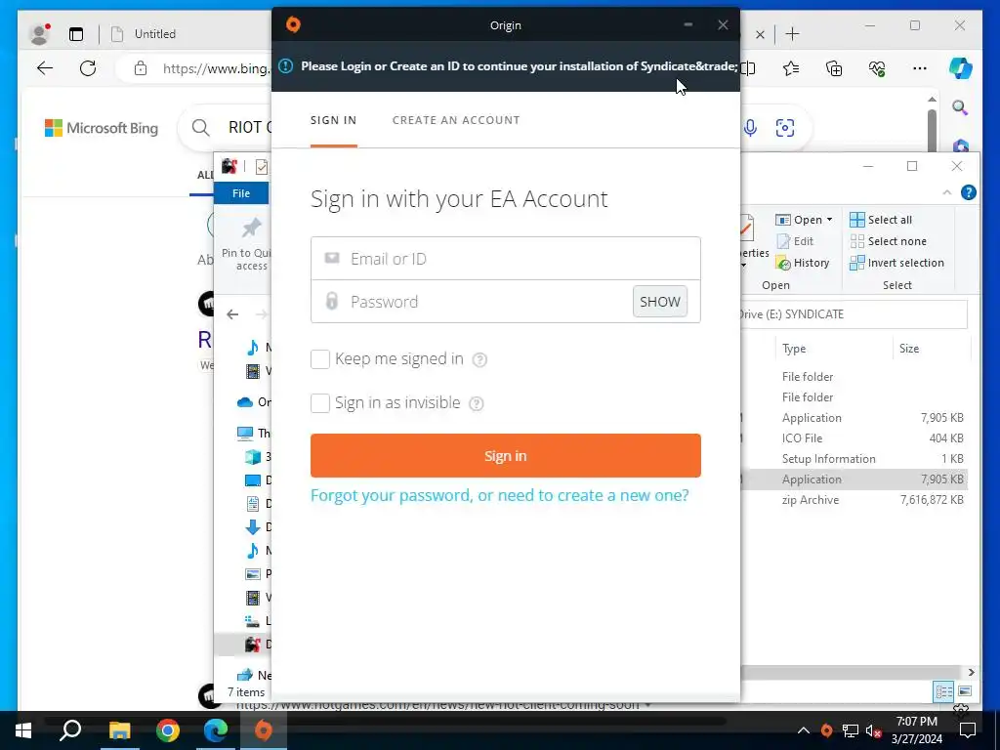
Task: Show hidden system tray icons
Action: click(804, 730)
